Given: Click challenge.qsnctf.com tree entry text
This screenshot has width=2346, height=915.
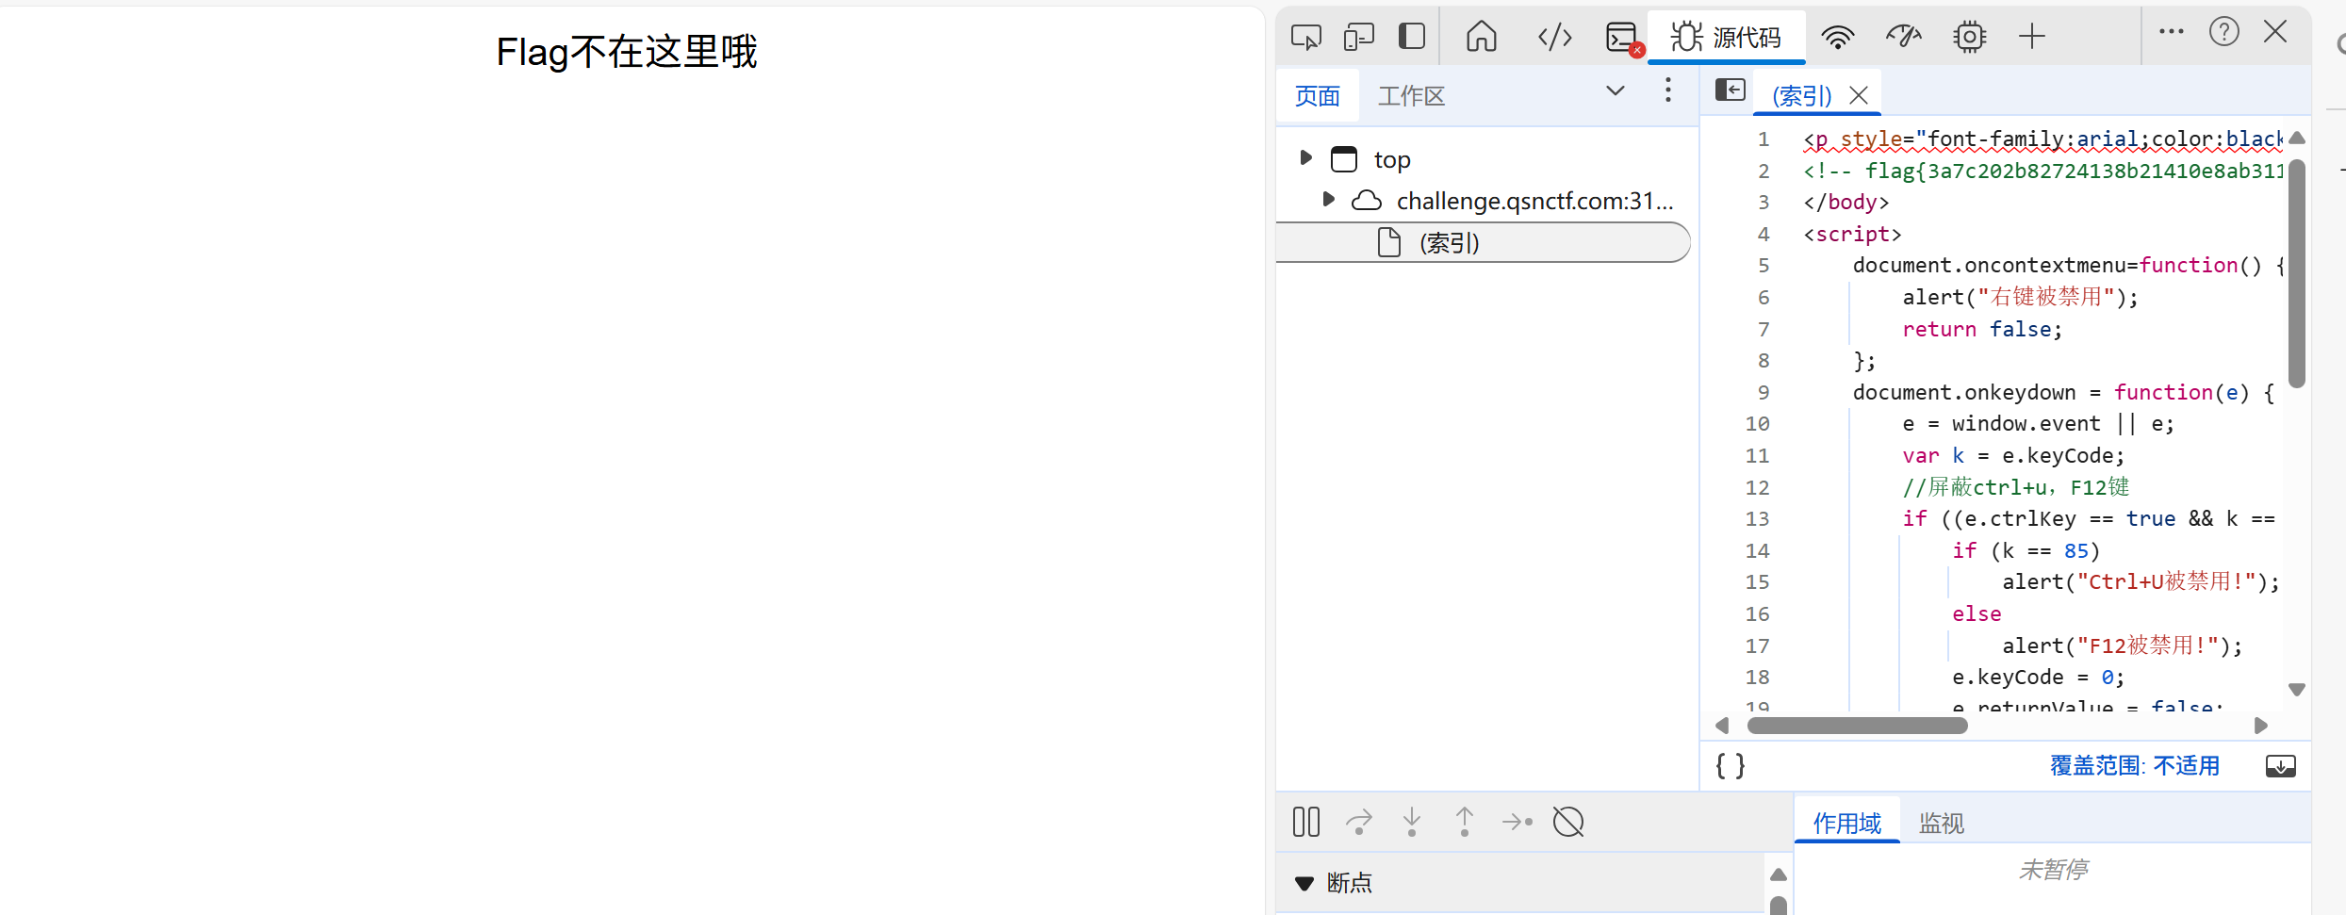Looking at the screenshot, I should coord(1534,201).
